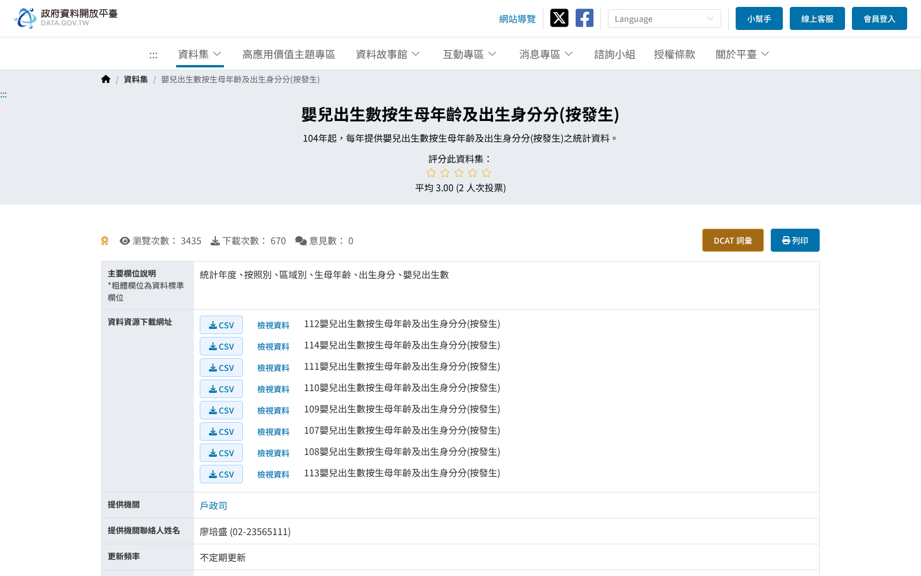Image resolution: width=921 pixels, height=576 pixels.
Task: Open the 戶政司 agency link
Action: [214, 506]
